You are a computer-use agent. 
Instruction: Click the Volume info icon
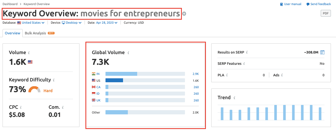pyautogui.click(x=29, y=53)
